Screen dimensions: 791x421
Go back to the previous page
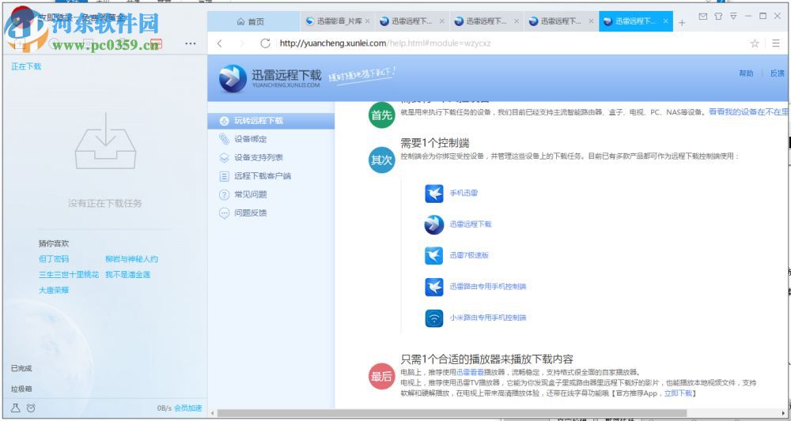point(219,43)
